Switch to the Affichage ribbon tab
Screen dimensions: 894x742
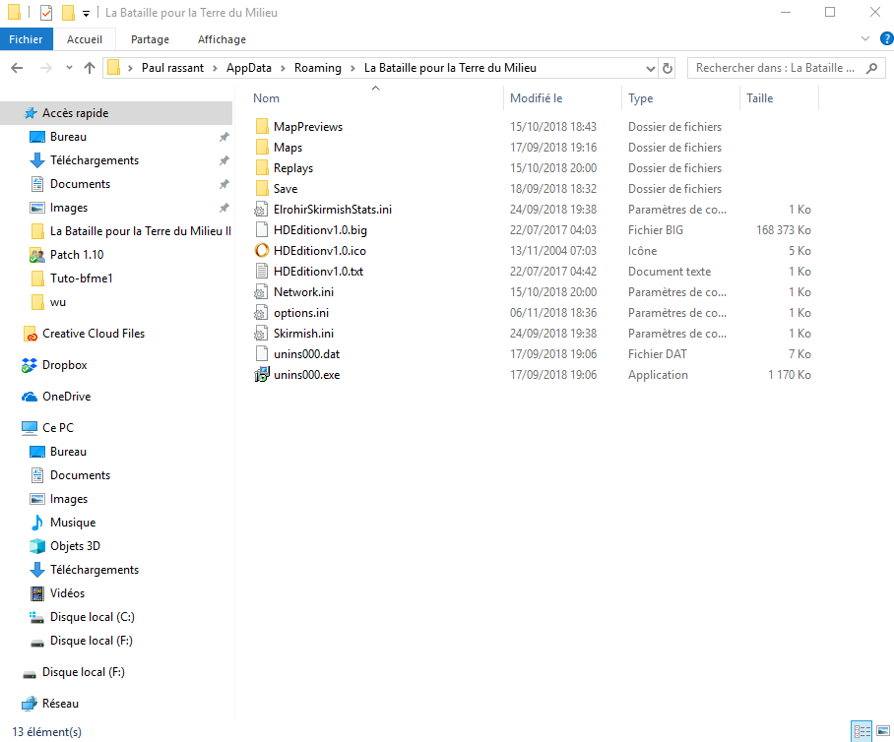[x=222, y=39]
